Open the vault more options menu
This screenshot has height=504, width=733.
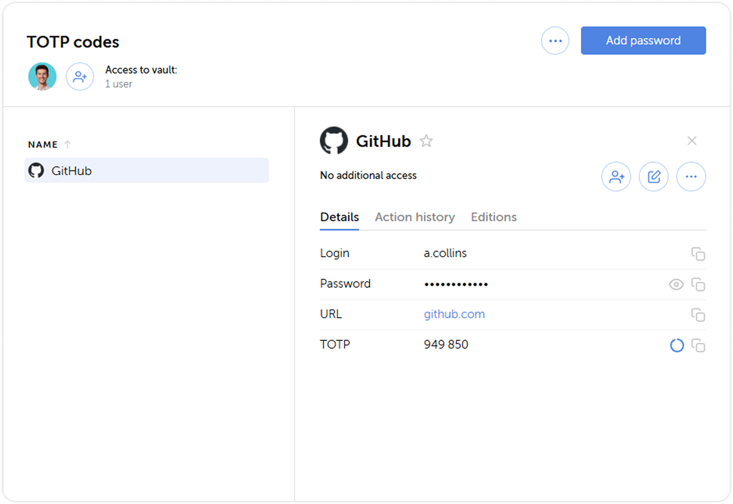(555, 41)
